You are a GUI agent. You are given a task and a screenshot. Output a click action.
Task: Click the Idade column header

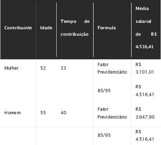[46, 28]
